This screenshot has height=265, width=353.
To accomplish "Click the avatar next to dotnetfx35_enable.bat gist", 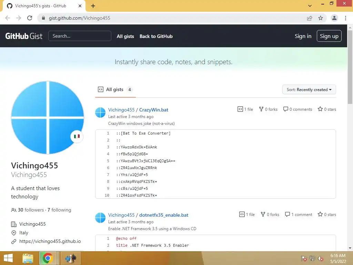I will tap(100, 218).
